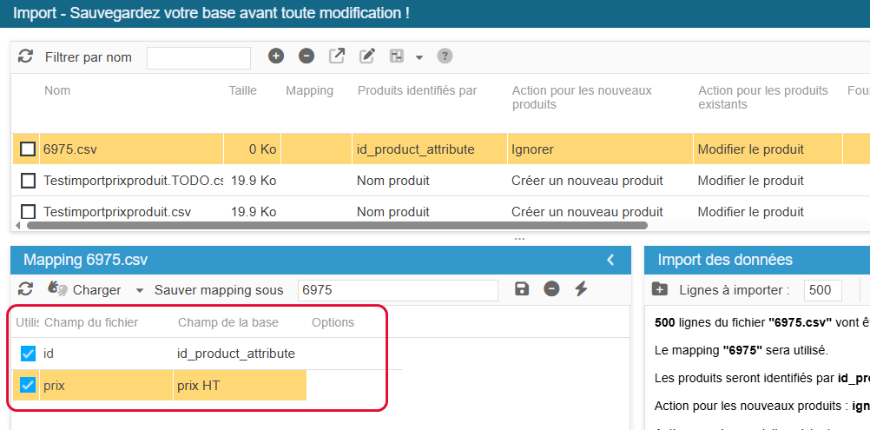Click the edit pencil icon

pos(367,56)
